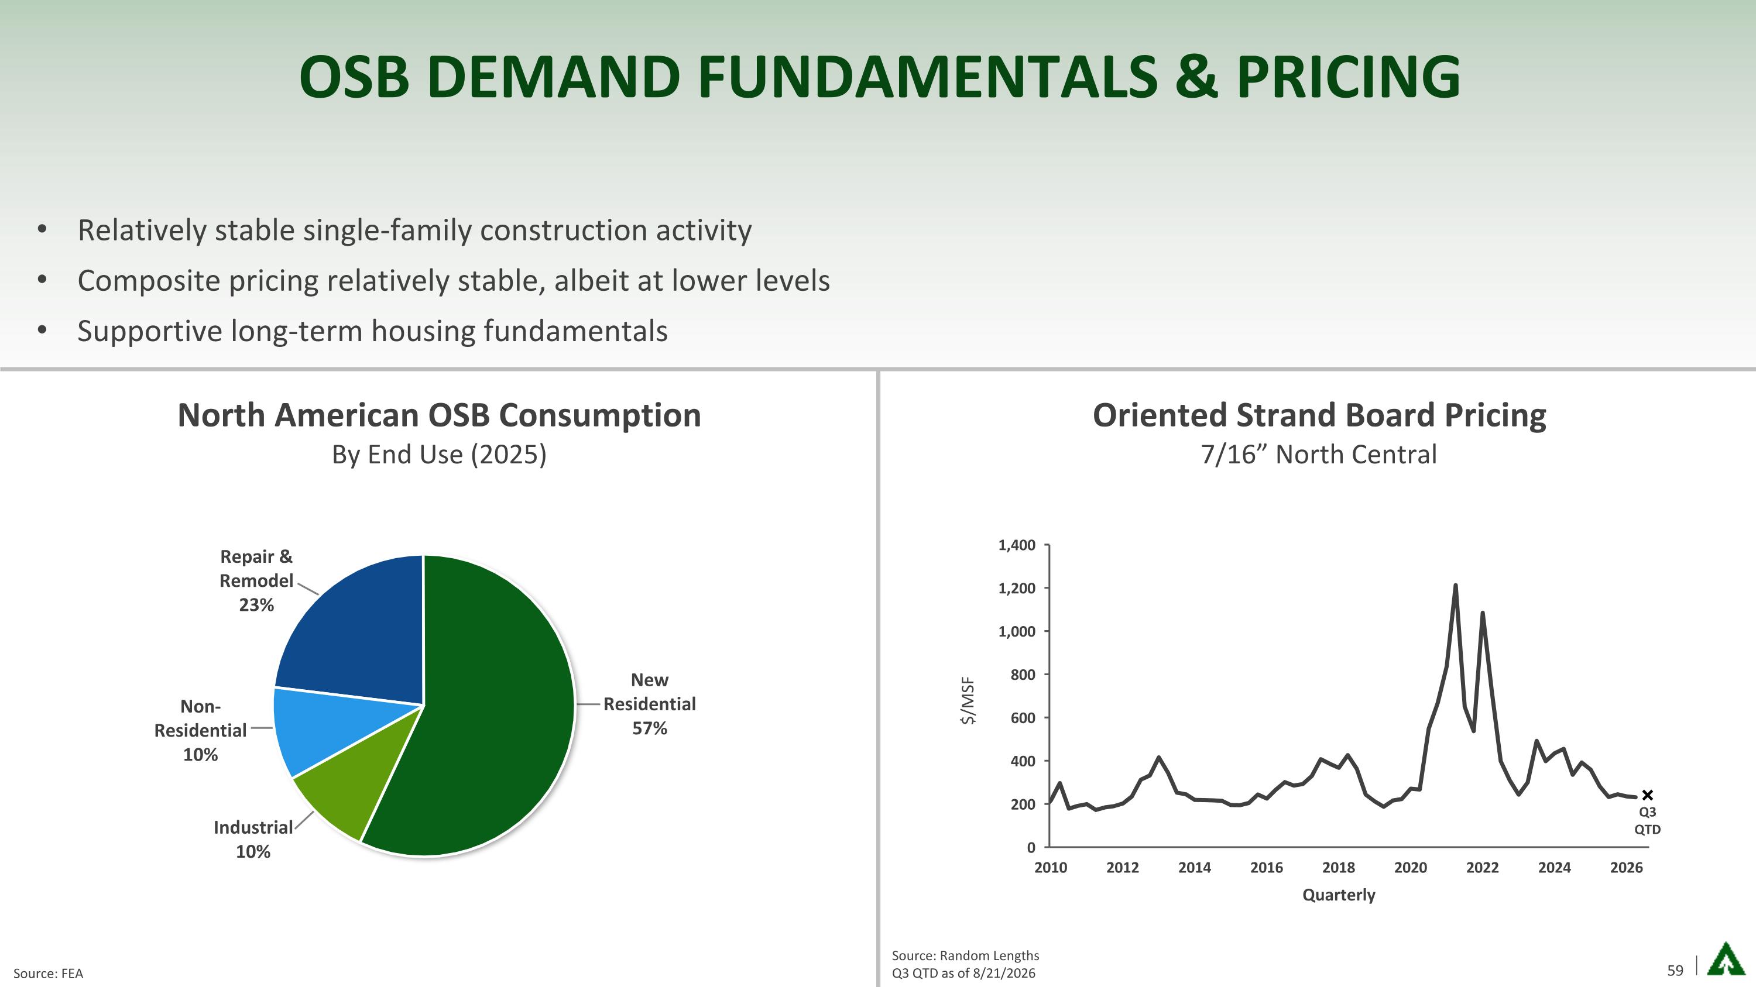The image size is (1756, 987).
Task: Click the Industrial 10% label
Action: tap(253, 839)
